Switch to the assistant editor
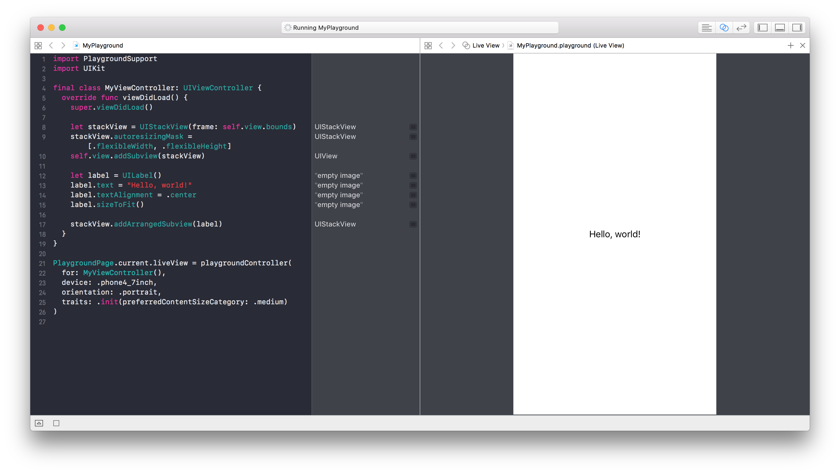840x474 pixels. pos(724,28)
